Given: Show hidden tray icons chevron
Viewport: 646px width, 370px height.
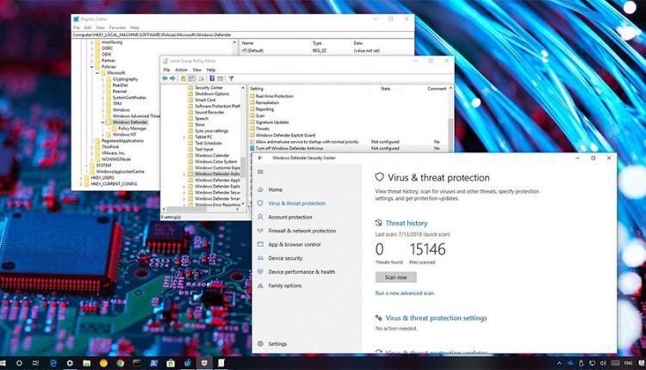Looking at the screenshot, I should click(x=559, y=363).
